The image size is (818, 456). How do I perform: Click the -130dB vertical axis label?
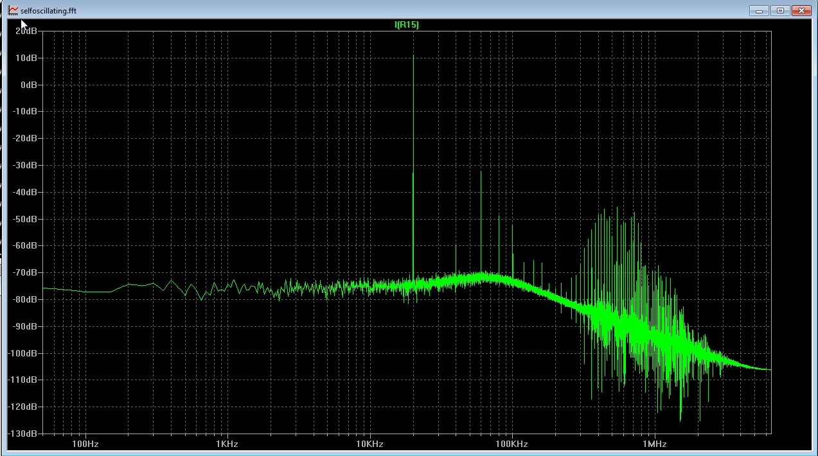24,434
